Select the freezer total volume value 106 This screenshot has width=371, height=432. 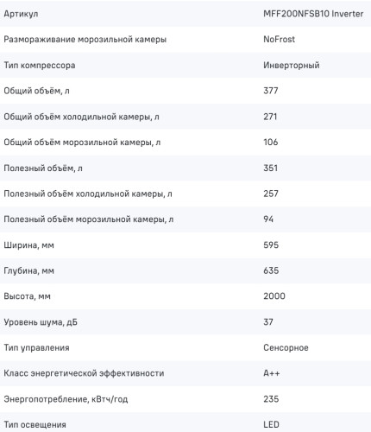[271, 143]
